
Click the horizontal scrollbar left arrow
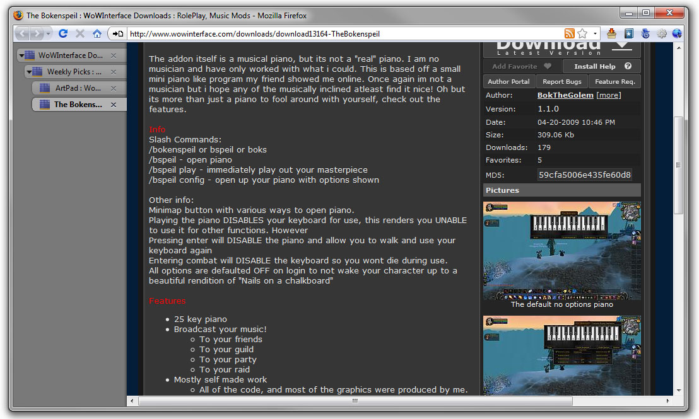point(131,401)
